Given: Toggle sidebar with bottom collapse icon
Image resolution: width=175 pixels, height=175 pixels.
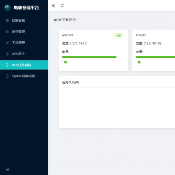Looking at the screenshot, I should 7,169.
